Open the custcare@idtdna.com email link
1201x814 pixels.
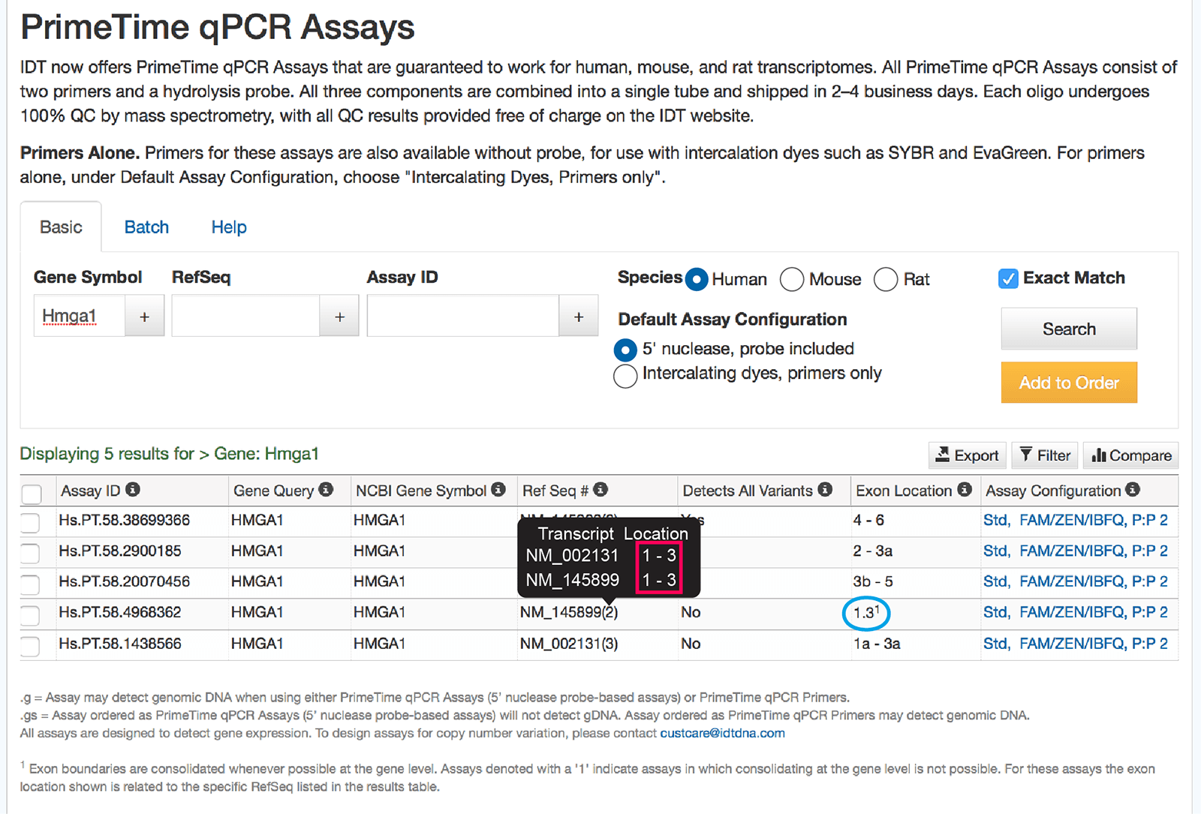pos(722,733)
